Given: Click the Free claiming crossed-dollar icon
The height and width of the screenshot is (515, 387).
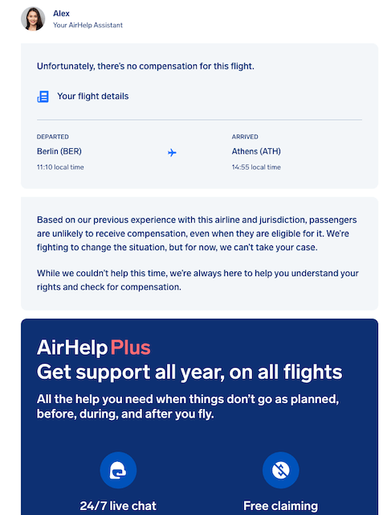Looking at the screenshot, I should pos(281,470).
